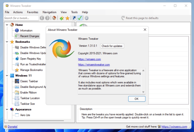Image resolution: width=194 pixels, height=132 pixels.
Task: Click the Back navigation arrow in toolbar
Action: 42,18
